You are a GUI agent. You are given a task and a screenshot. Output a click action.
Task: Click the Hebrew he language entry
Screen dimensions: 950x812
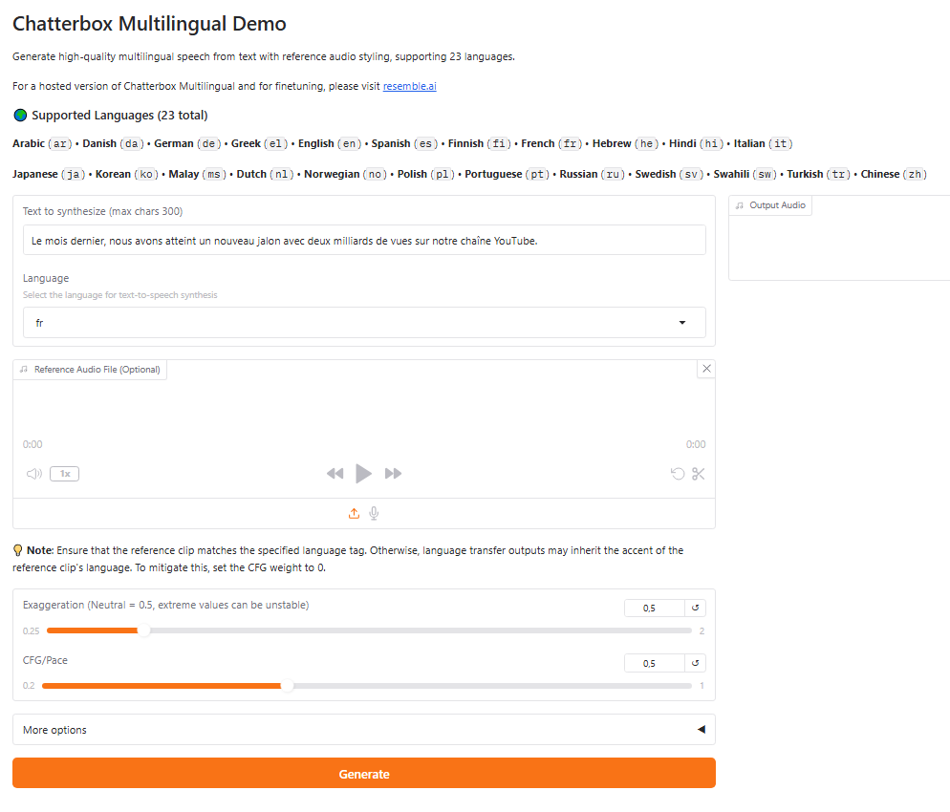tap(625, 143)
